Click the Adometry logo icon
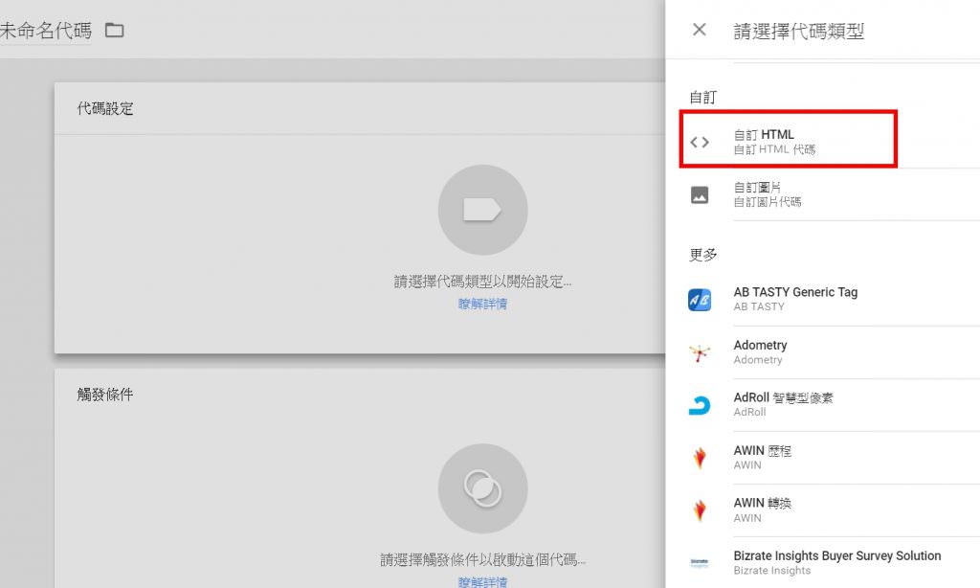 click(x=700, y=352)
